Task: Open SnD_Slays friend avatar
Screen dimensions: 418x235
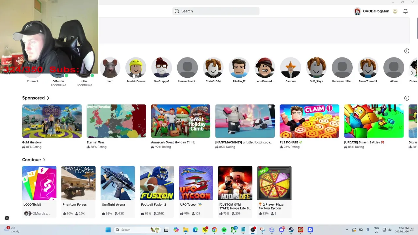Action: [316, 68]
